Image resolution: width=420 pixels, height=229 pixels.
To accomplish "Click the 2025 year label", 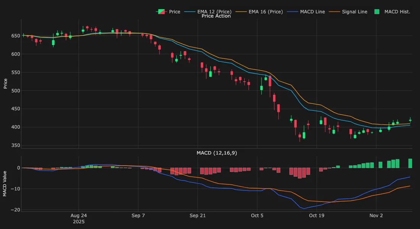I will (79, 222).
